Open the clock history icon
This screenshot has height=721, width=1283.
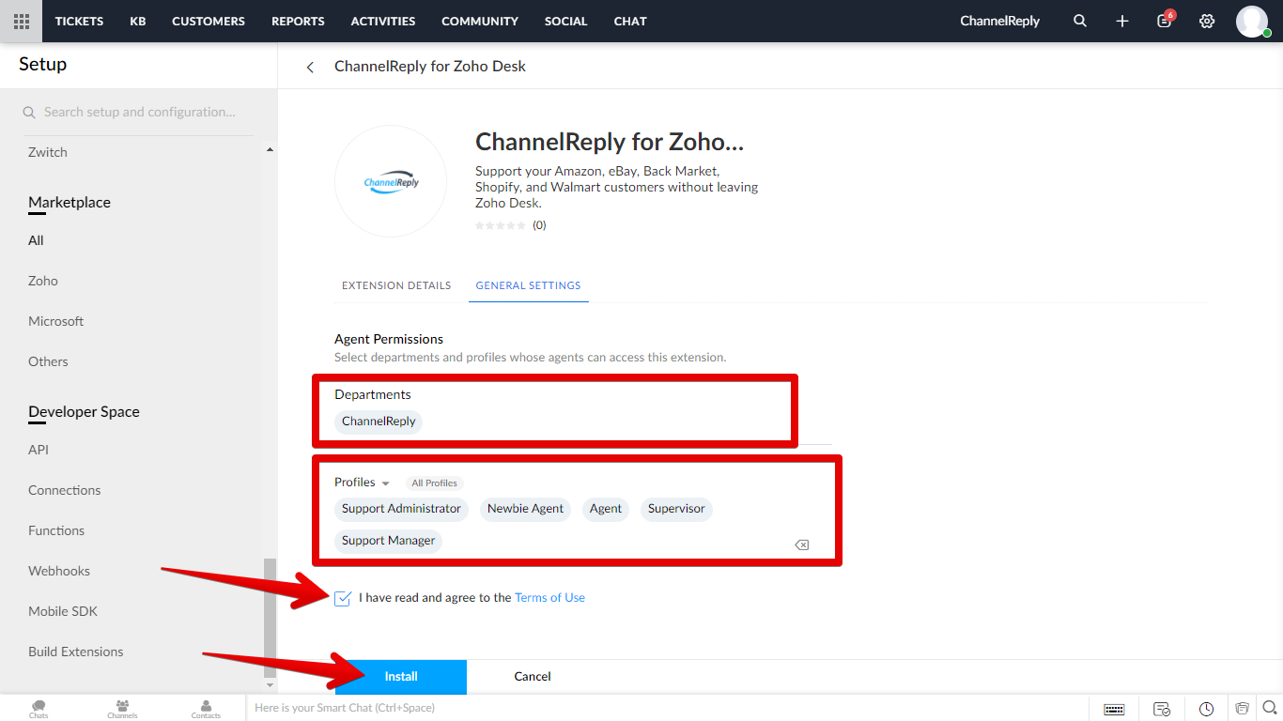click(x=1207, y=709)
